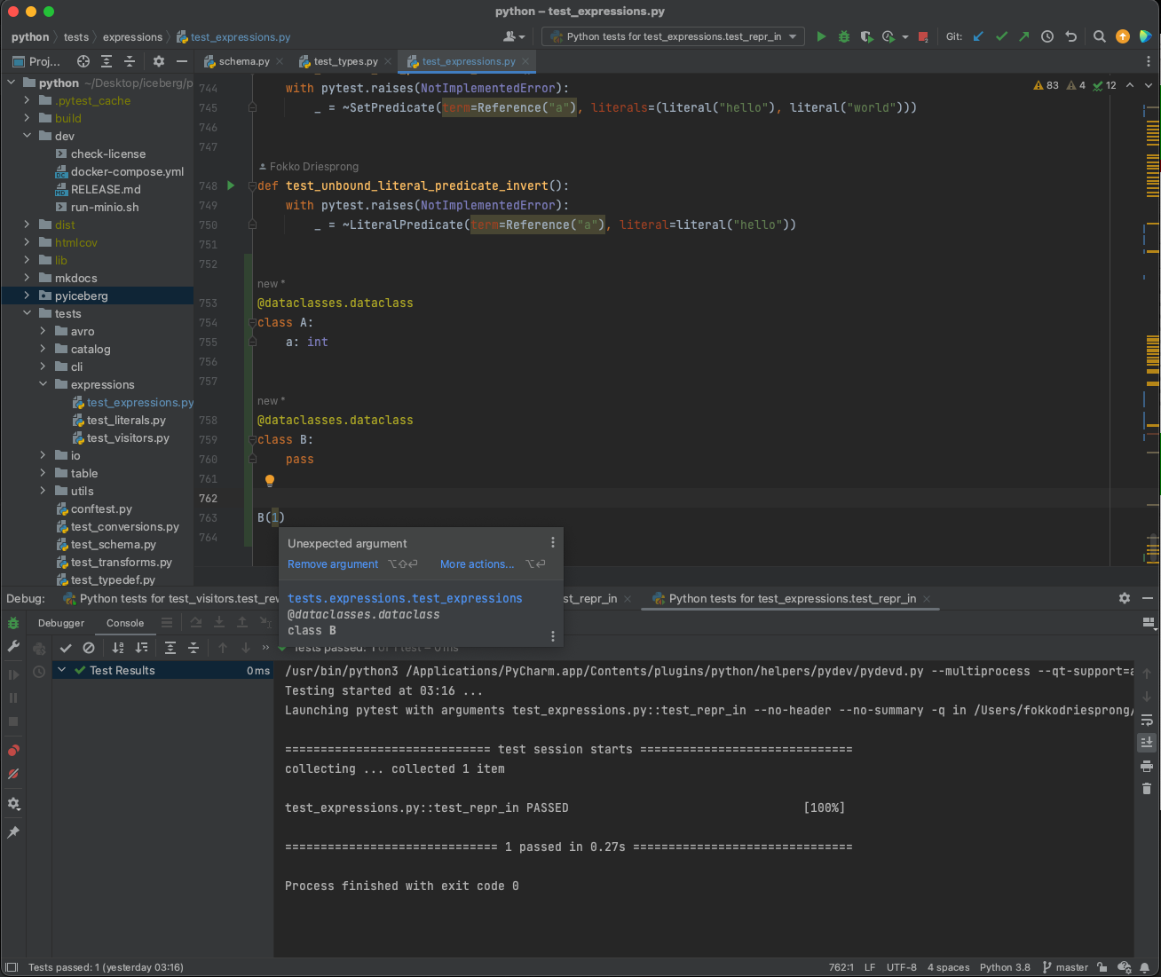Open dropdown arrow beside the Profile icon
The width and height of the screenshot is (1161, 977).
[905, 36]
